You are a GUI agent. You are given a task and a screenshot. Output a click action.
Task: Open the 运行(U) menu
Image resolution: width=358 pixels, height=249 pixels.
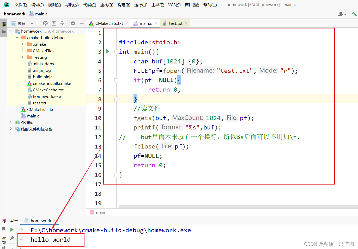click(141, 5)
